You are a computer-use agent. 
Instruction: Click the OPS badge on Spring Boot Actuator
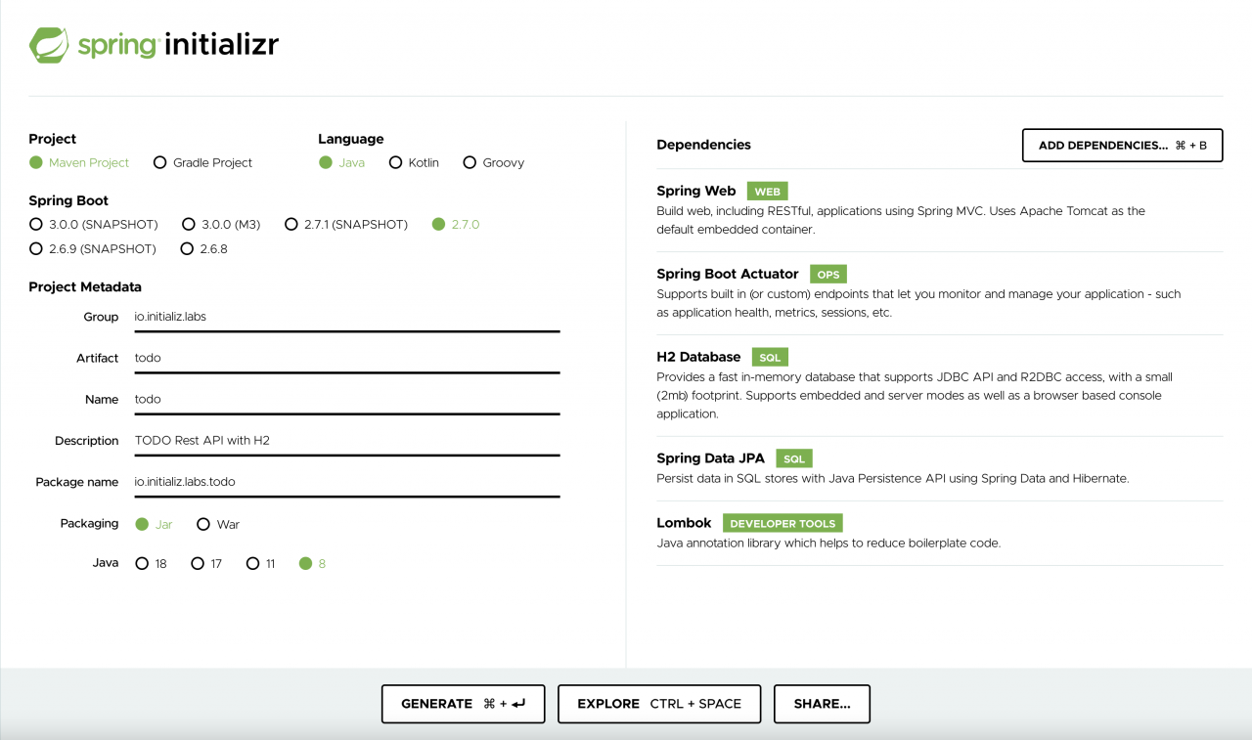[828, 274]
